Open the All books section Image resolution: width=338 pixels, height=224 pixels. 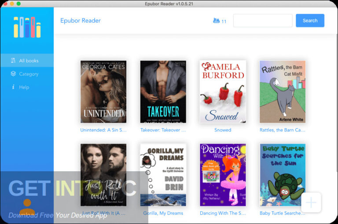click(x=27, y=61)
